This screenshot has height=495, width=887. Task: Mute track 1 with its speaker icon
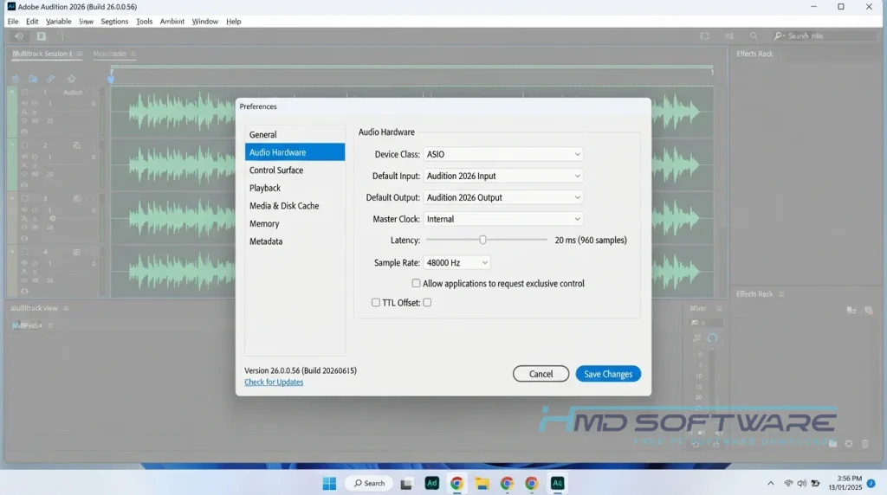[x=24, y=103]
